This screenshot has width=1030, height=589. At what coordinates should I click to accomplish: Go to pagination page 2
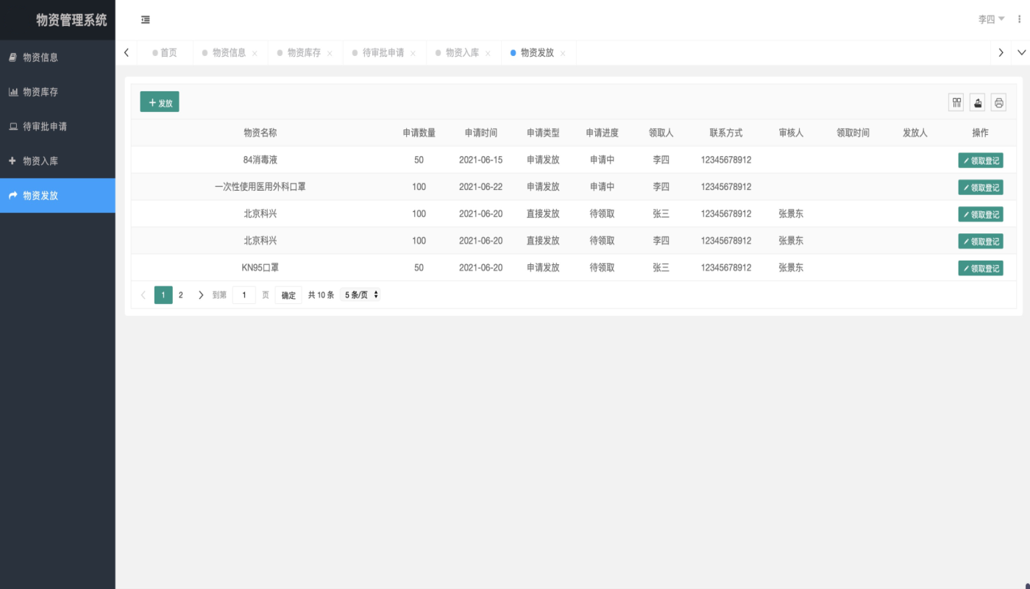[181, 295]
